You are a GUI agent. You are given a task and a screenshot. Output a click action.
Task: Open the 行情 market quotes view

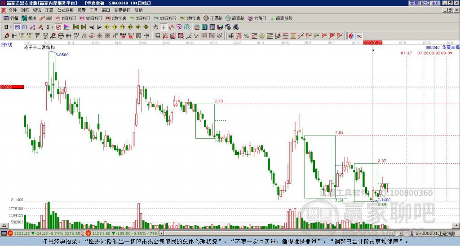pyautogui.click(x=11, y=18)
